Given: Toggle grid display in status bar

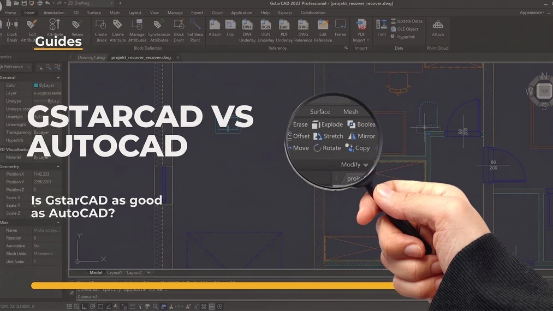Looking at the screenshot, I should pos(69,307).
